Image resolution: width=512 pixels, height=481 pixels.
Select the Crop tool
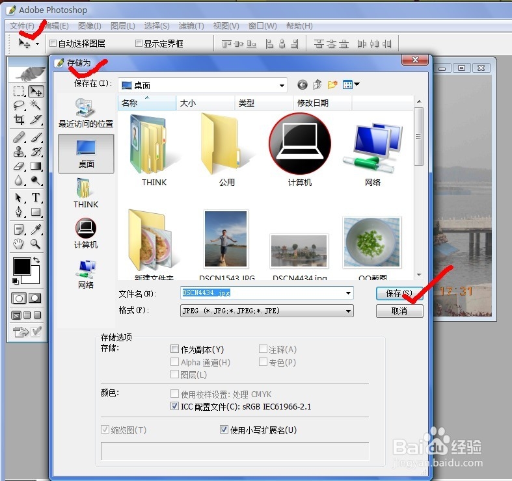[19, 120]
